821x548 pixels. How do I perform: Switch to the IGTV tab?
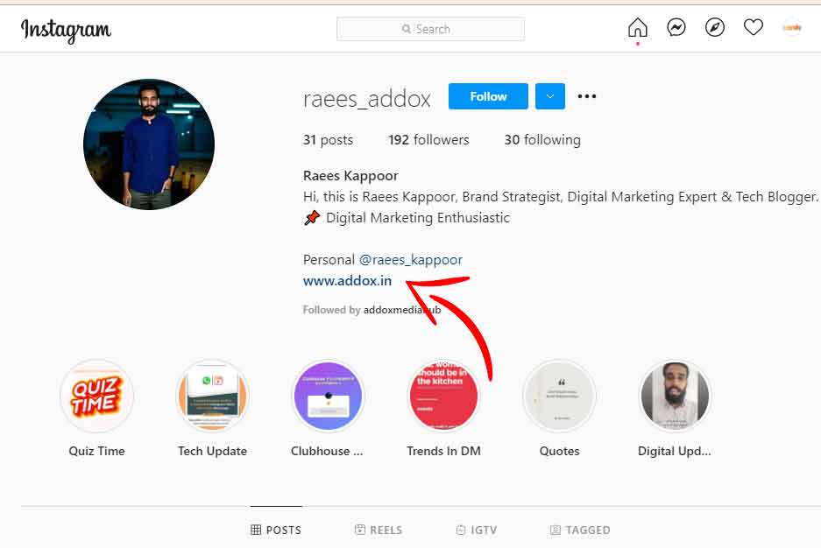coord(476,530)
